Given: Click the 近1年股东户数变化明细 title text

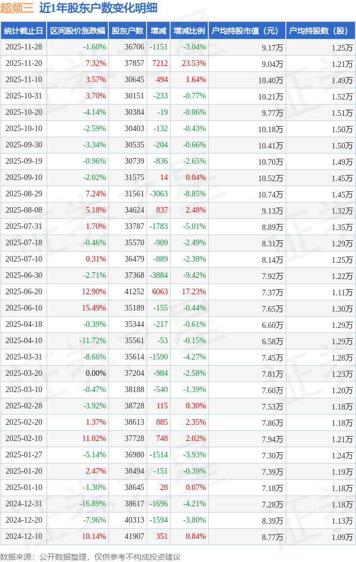Looking at the screenshot, I should pyautogui.click(x=98, y=8).
